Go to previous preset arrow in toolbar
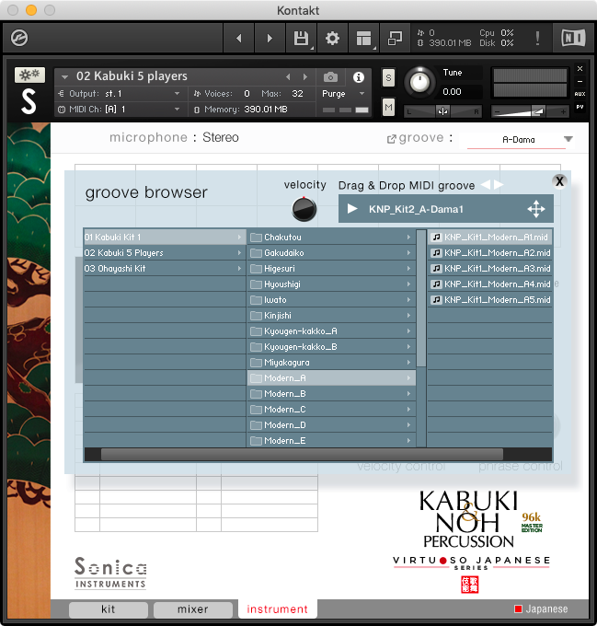Screen dimensions: 597x626 coord(239,39)
